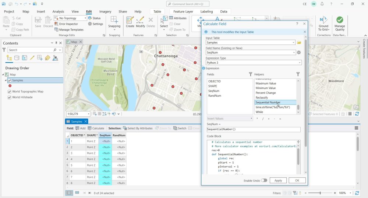Switch Contents to List By Selection
Viewport: 368px width, 198px height.
coord(24,58)
